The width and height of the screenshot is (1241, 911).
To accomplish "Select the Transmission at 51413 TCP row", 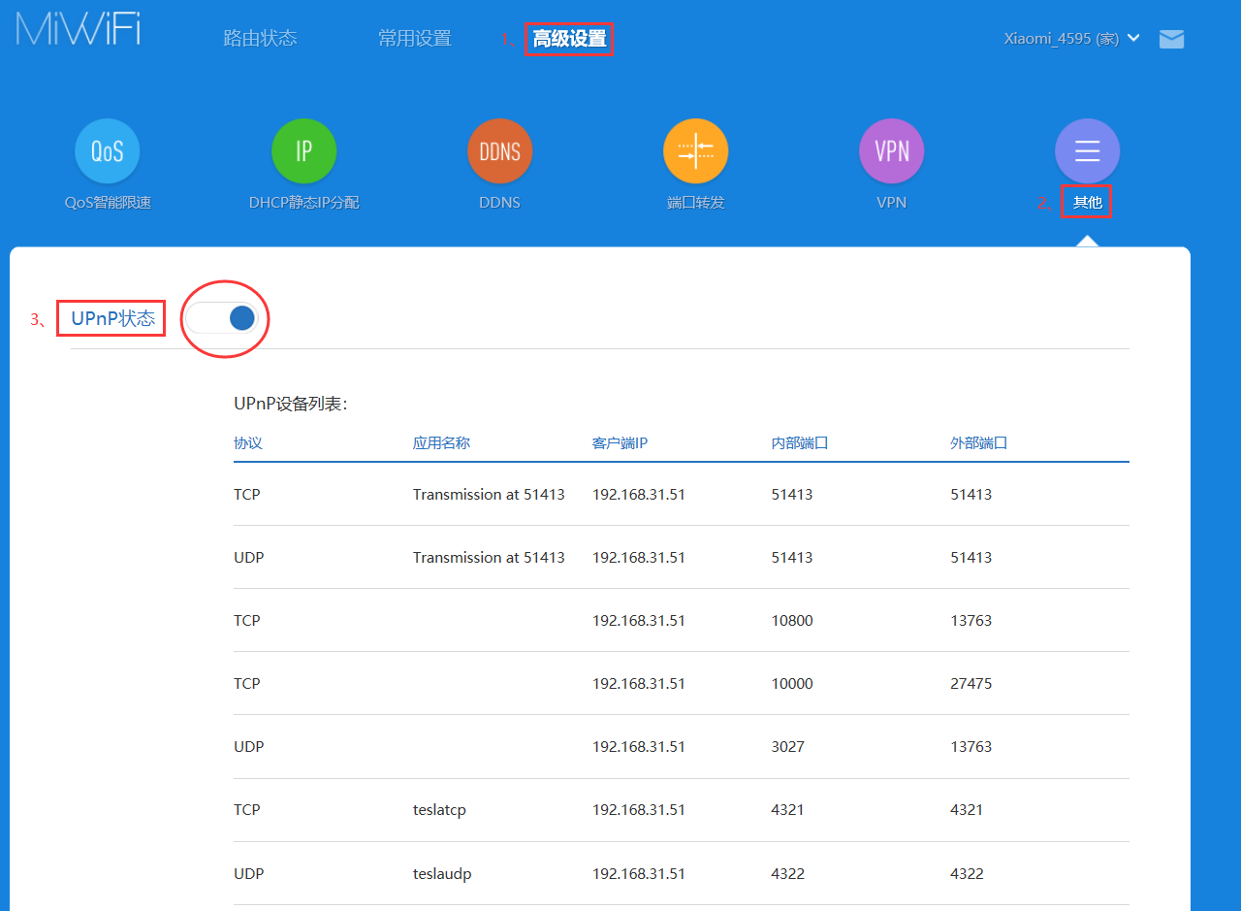I will pyautogui.click(x=489, y=494).
